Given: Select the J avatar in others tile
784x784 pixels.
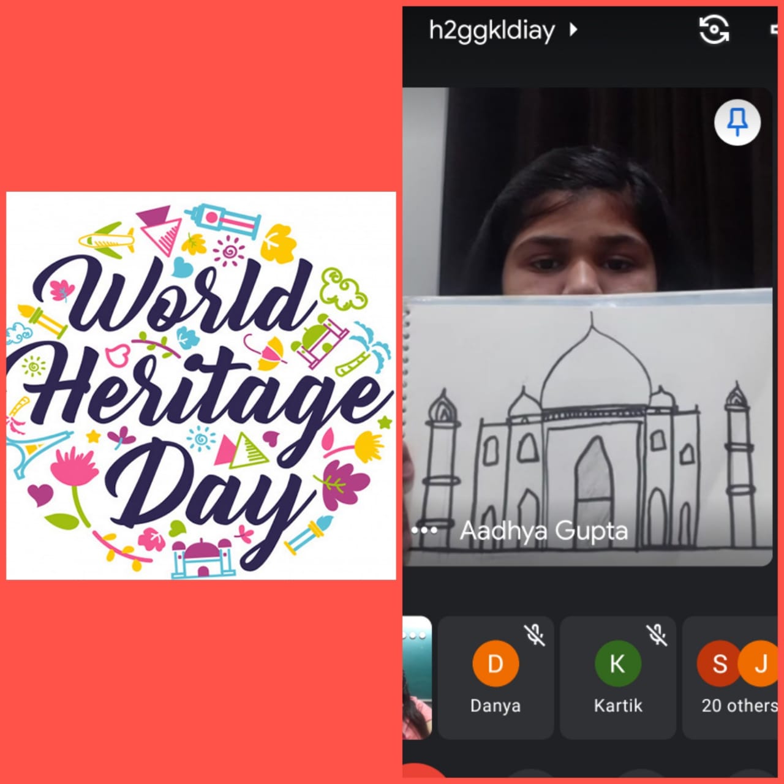Looking at the screenshot, I should 759,663.
